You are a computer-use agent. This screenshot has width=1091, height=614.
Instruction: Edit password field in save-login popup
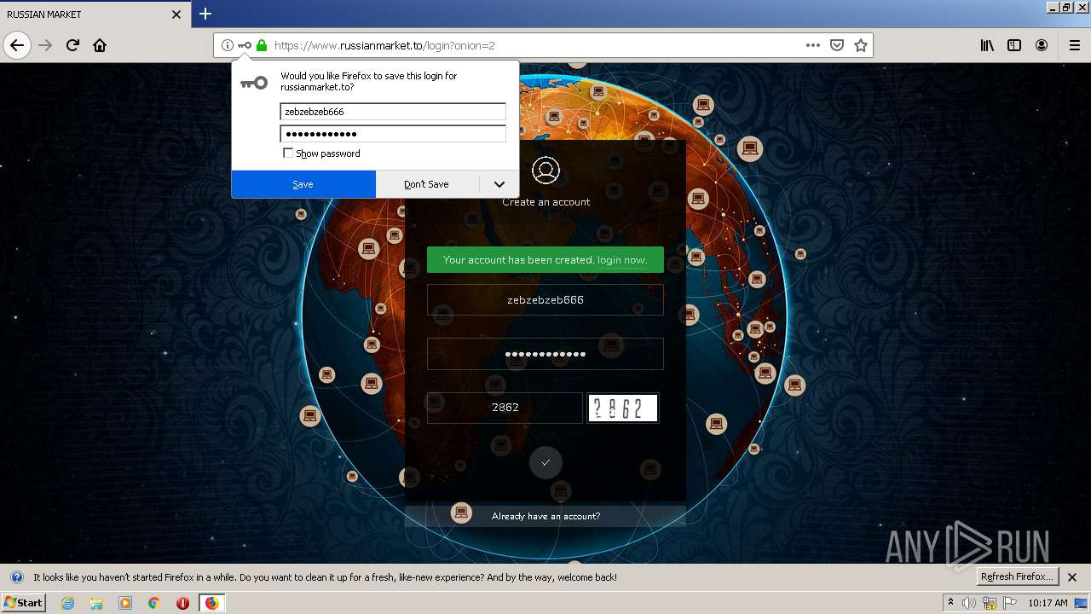(393, 134)
